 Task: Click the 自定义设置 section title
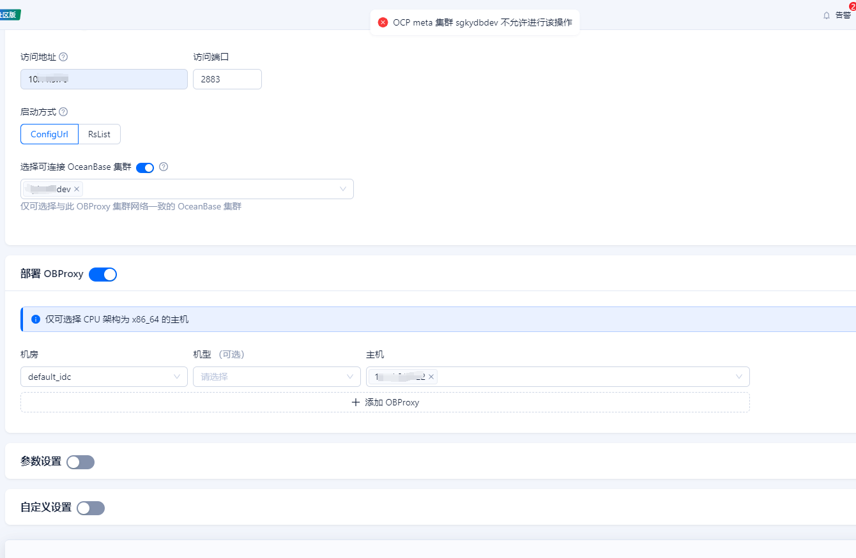pyautogui.click(x=46, y=508)
